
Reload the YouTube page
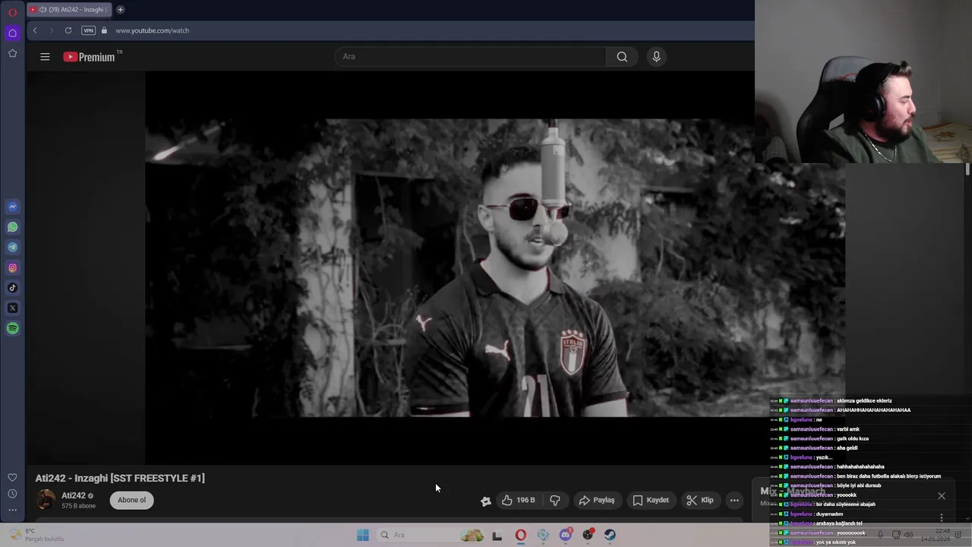tap(68, 30)
